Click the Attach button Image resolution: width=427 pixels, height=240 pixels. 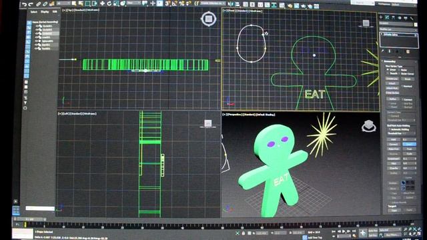[392, 83]
